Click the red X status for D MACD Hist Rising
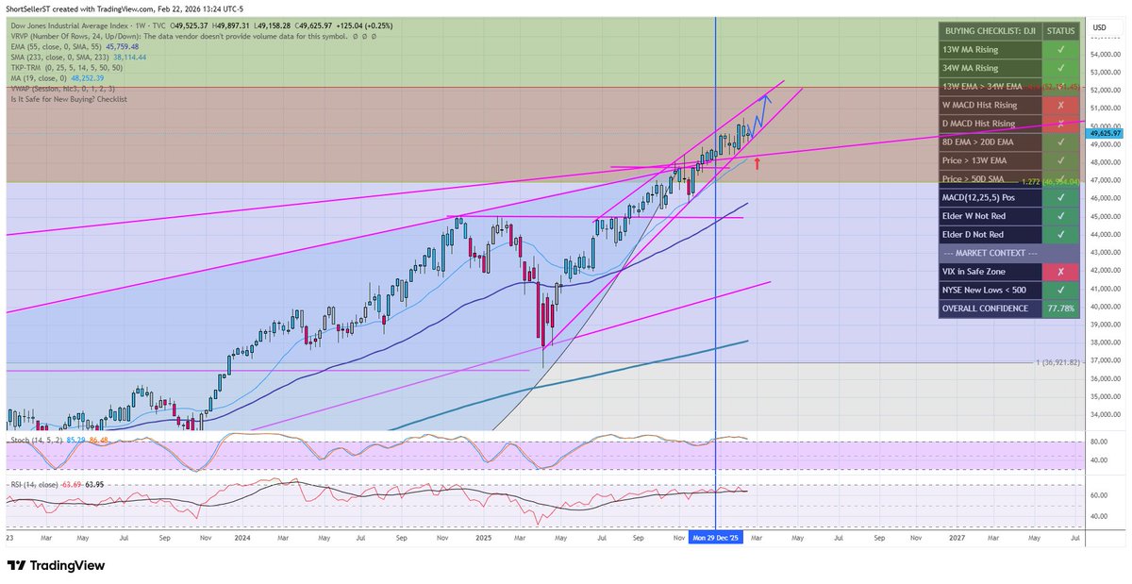The height and width of the screenshot is (584, 1132). pos(1060,124)
